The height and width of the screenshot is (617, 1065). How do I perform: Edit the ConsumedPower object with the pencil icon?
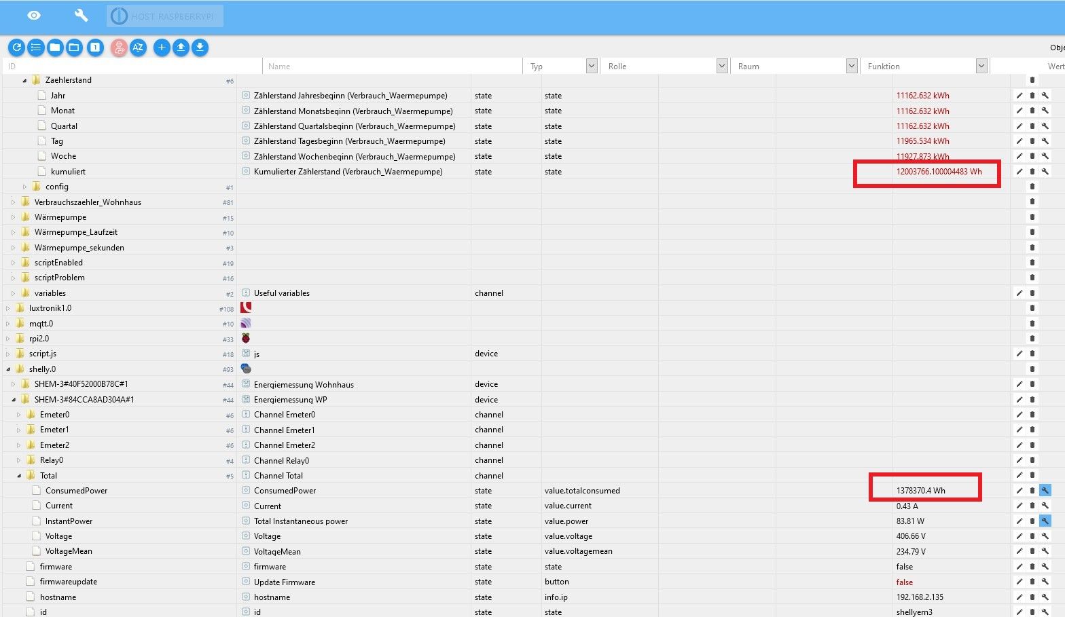(x=1019, y=490)
